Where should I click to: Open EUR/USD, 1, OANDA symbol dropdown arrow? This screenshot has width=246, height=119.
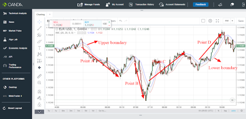[88, 29]
